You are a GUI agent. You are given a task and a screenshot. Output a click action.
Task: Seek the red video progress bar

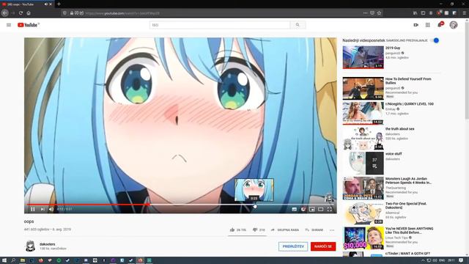[180, 205]
